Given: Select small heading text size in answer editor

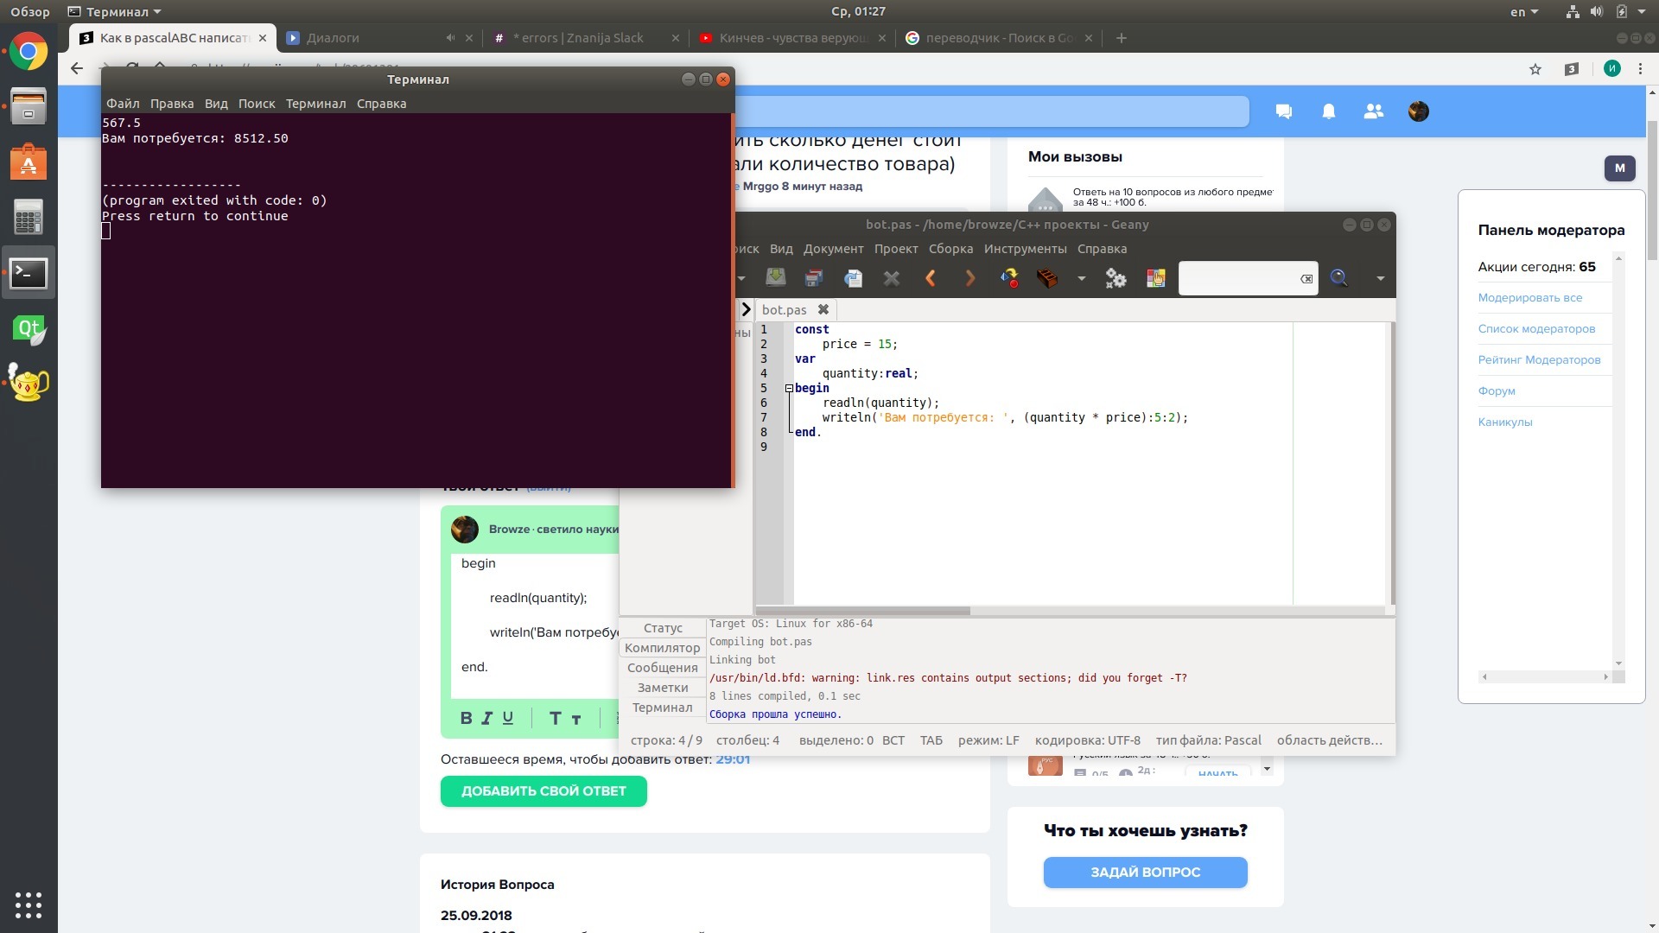Looking at the screenshot, I should pos(576,719).
